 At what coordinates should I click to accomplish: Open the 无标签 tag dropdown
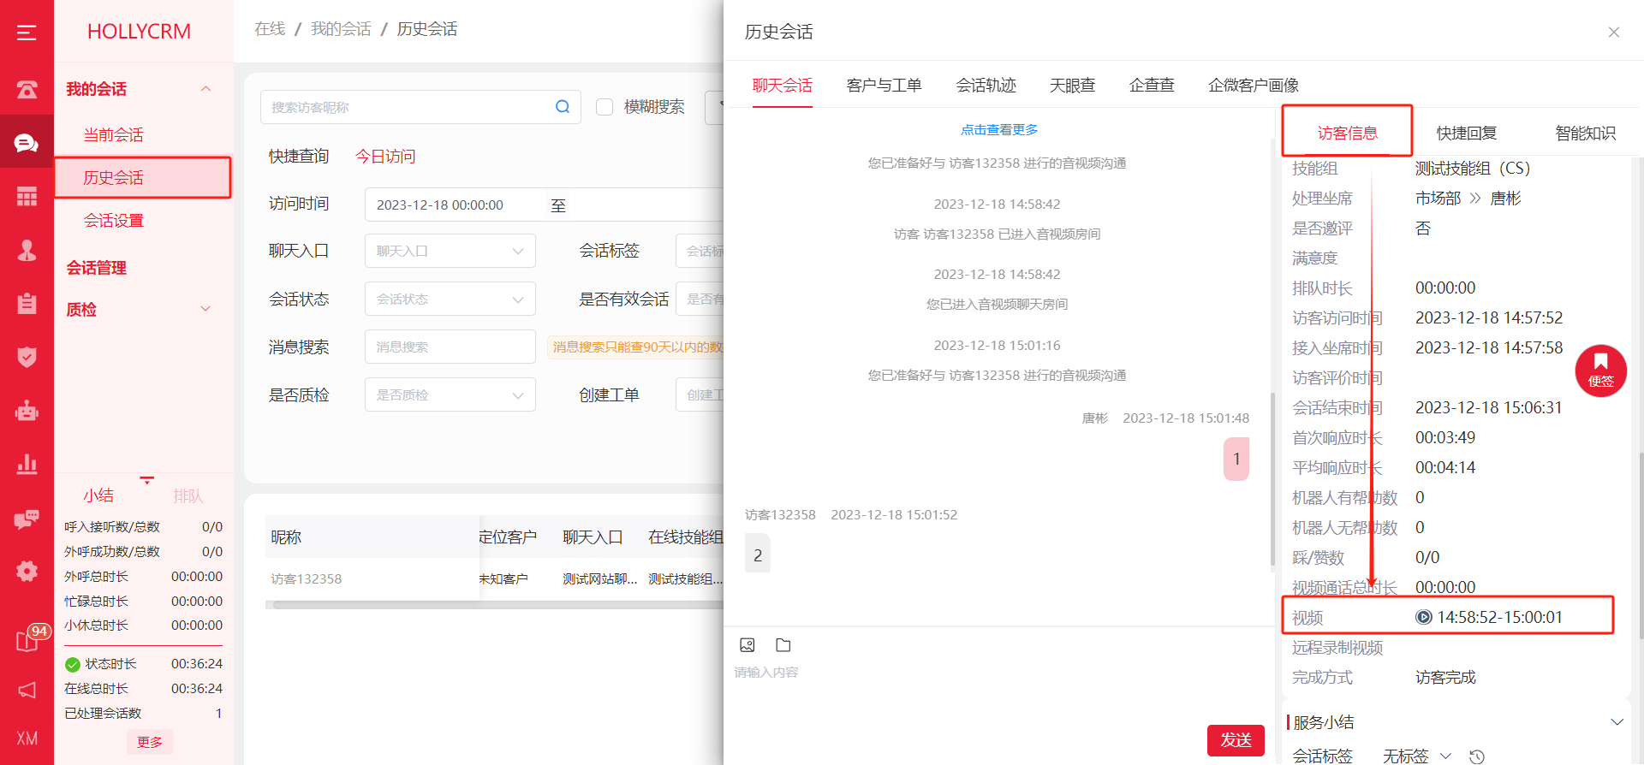[x=1417, y=756]
